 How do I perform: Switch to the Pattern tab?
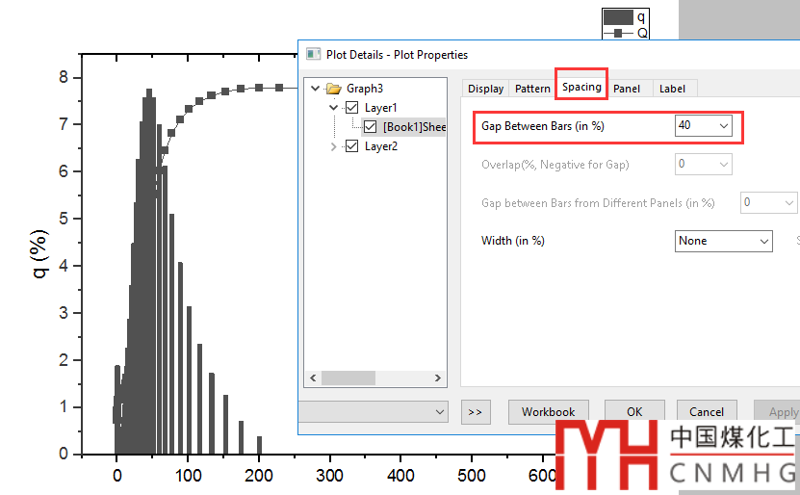(532, 89)
